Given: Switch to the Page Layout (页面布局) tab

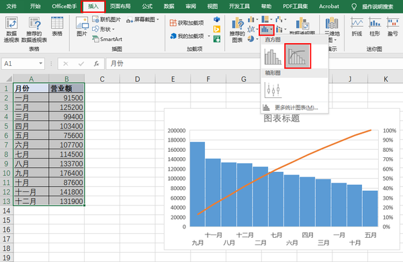Looking at the screenshot, I should pyautogui.click(x=120, y=6).
